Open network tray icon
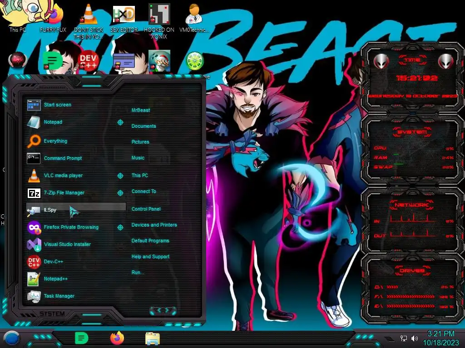465x348 pixels. (404, 338)
